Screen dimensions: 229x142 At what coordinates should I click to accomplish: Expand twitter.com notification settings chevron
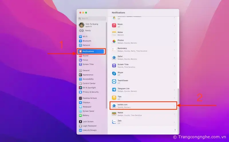pyautogui.click(x=174, y=106)
